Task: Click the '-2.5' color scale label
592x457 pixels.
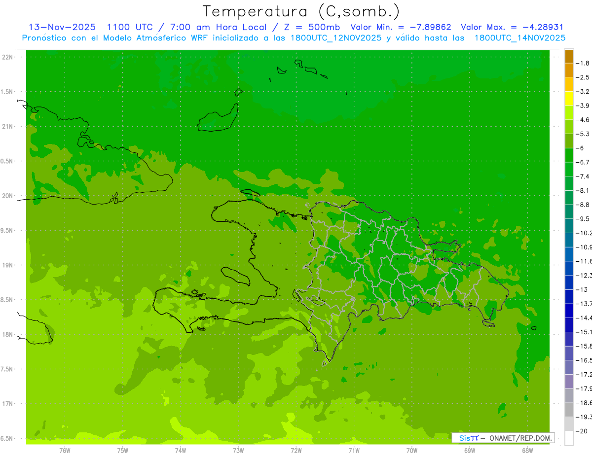Action: pos(582,77)
